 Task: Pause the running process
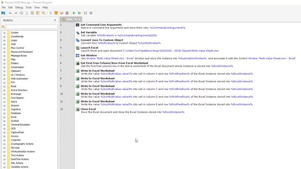(85, 13)
